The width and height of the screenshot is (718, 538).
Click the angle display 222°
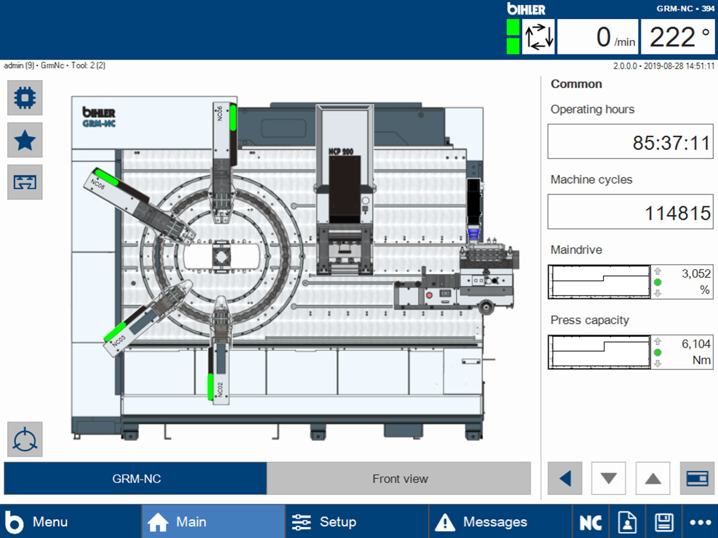(678, 36)
